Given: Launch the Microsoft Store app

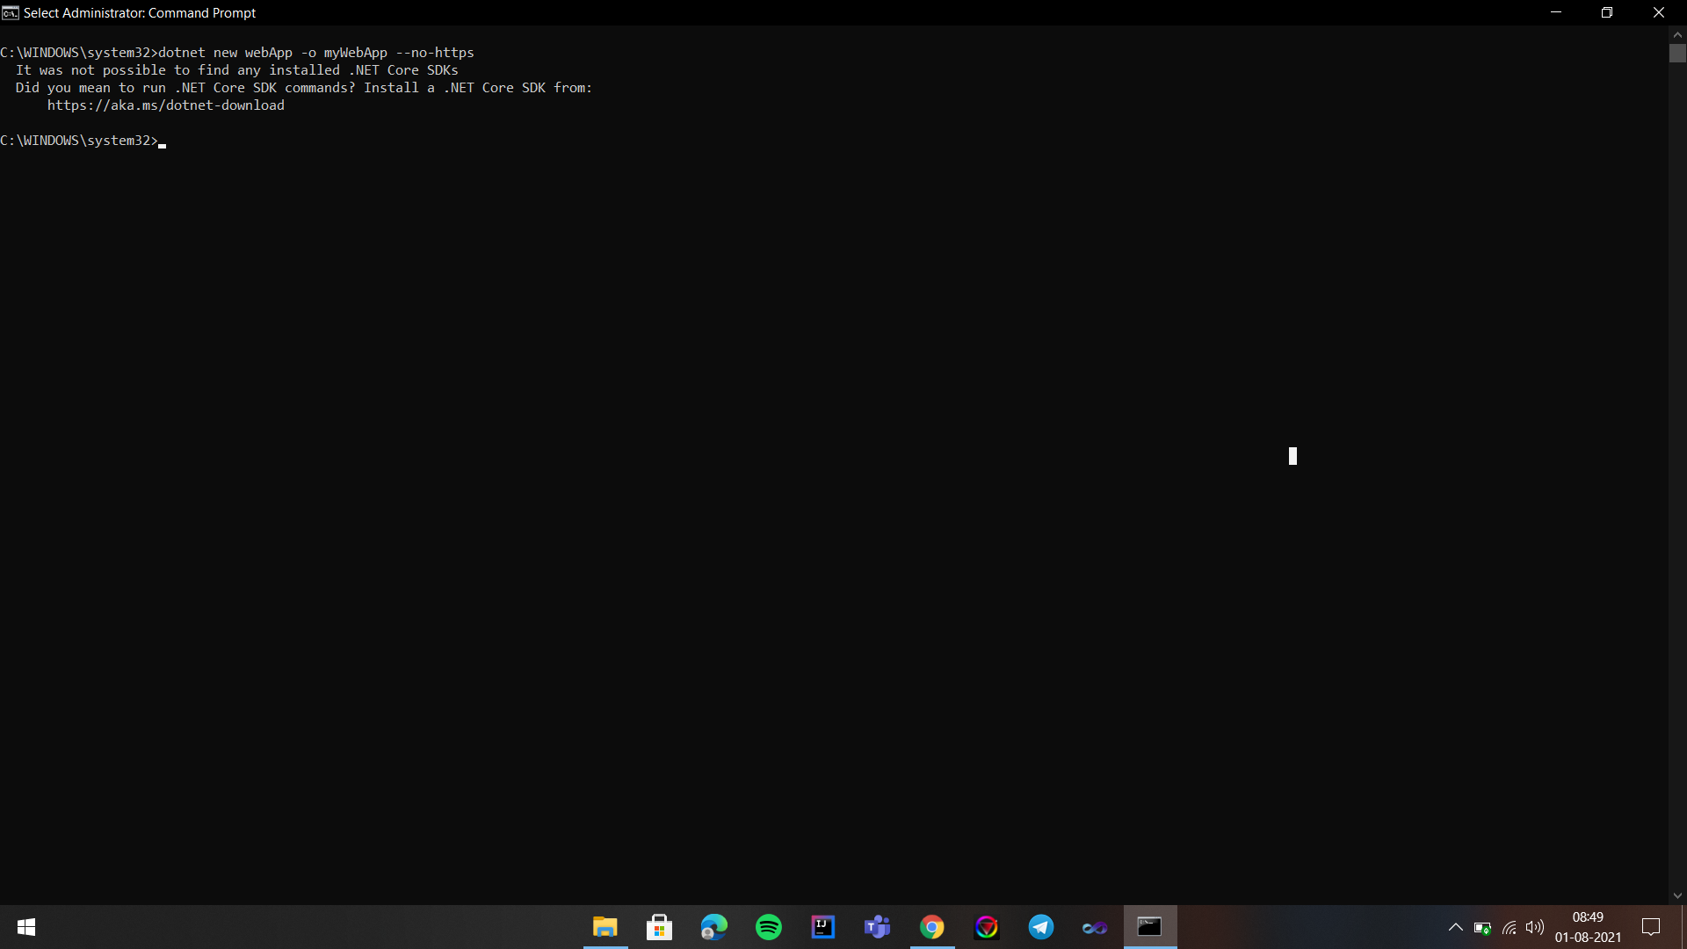Looking at the screenshot, I should coord(659,927).
